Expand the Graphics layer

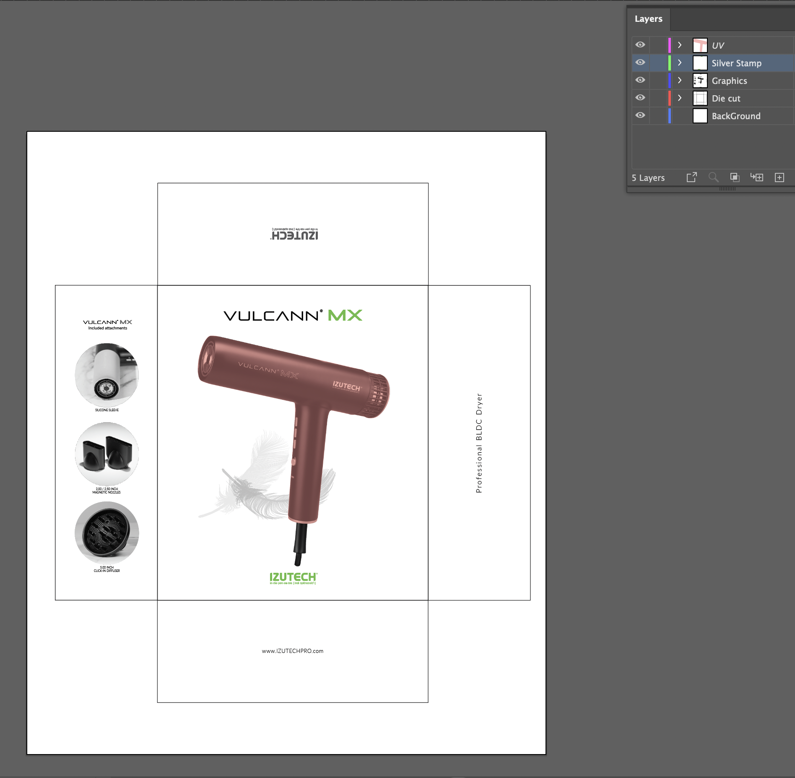pyautogui.click(x=680, y=80)
